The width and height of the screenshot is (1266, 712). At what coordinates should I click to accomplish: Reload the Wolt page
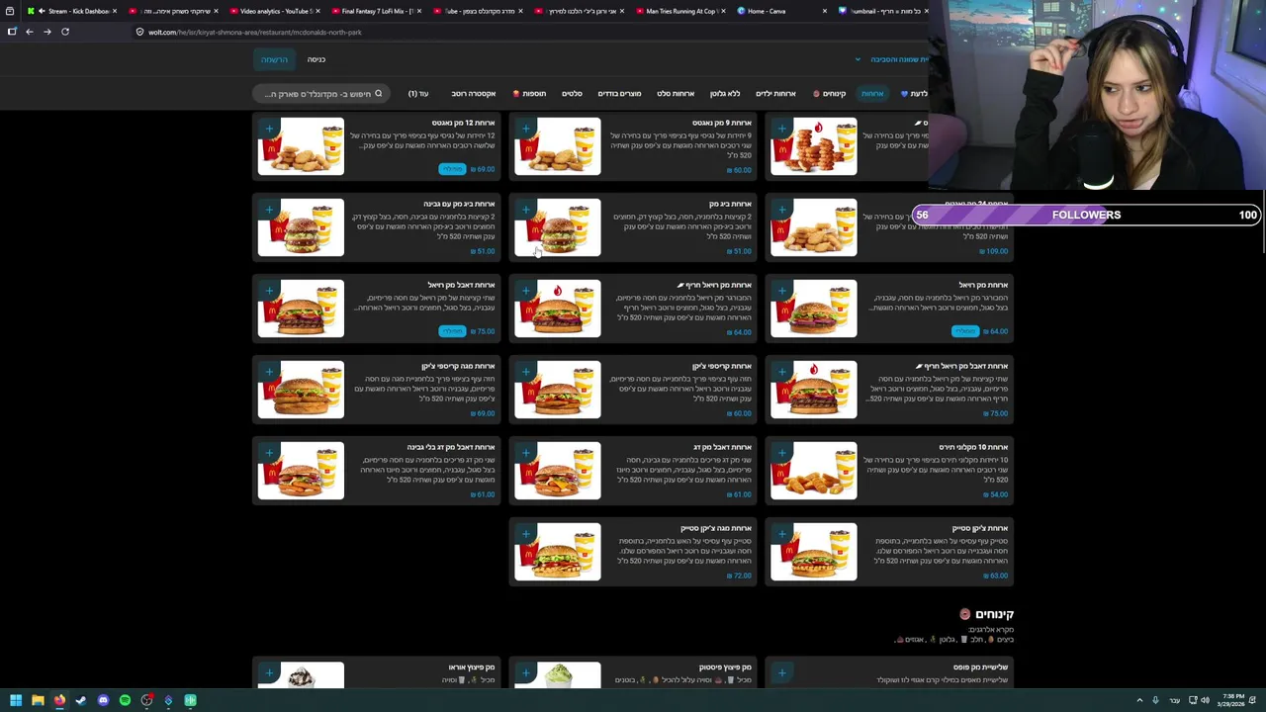pos(65,32)
